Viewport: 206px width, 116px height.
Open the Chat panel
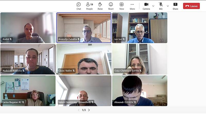(x=79, y=6)
